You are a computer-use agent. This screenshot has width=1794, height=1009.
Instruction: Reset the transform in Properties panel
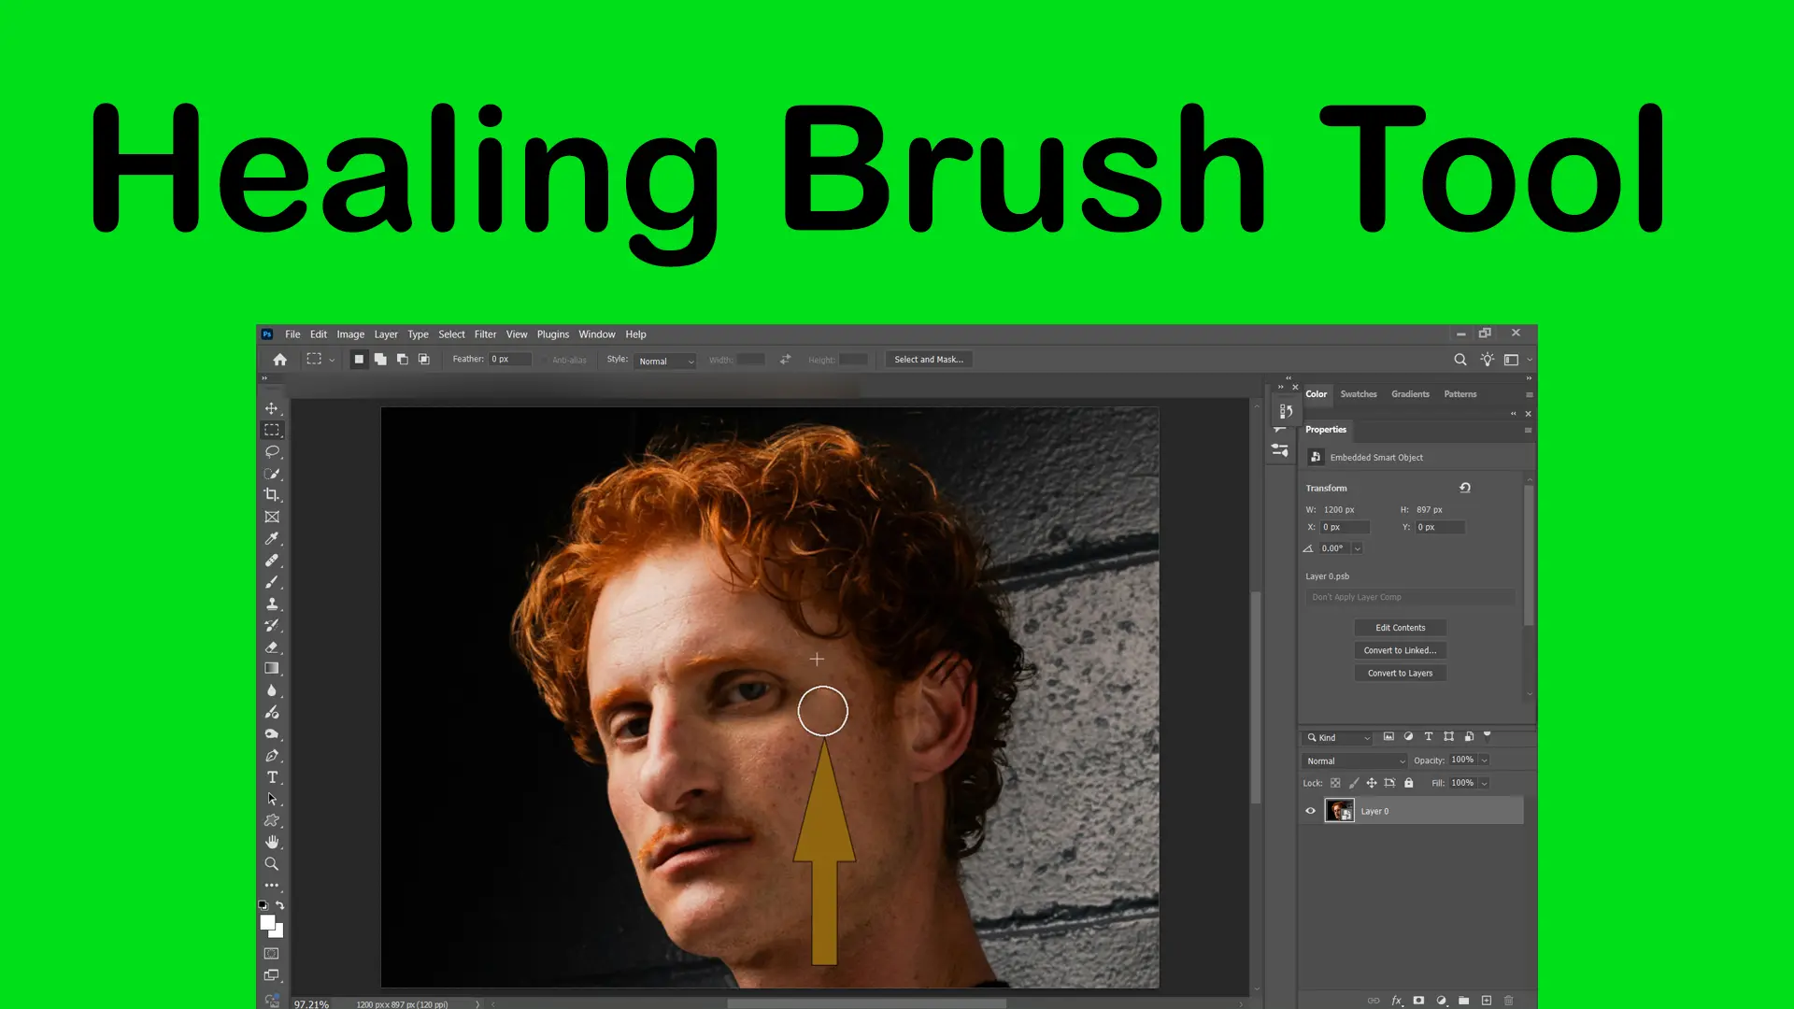pyautogui.click(x=1465, y=488)
